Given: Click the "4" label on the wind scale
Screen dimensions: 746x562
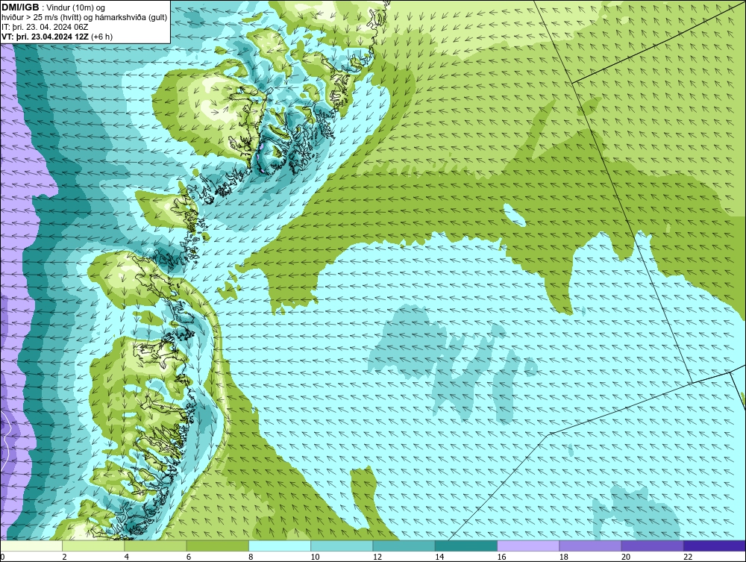Looking at the screenshot, I should tap(127, 558).
